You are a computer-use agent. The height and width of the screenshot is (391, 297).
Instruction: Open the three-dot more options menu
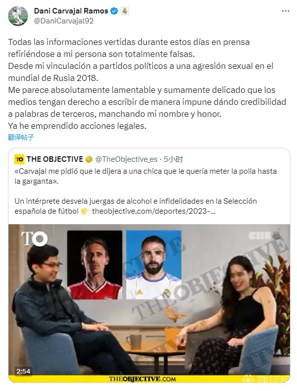(286, 11)
